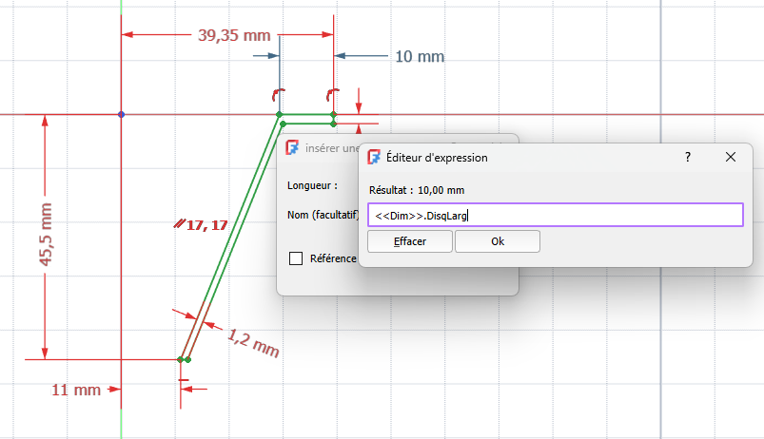The width and height of the screenshot is (764, 439).
Task: Select the 1,2 mm thickness dimension
Action: click(x=253, y=342)
